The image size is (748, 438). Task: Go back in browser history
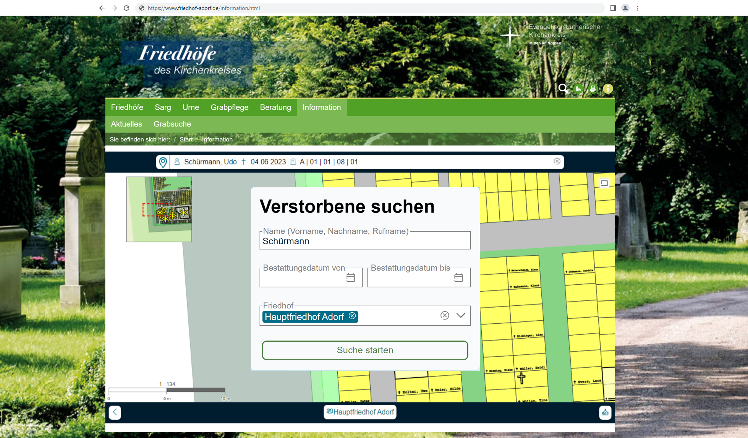point(102,8)
